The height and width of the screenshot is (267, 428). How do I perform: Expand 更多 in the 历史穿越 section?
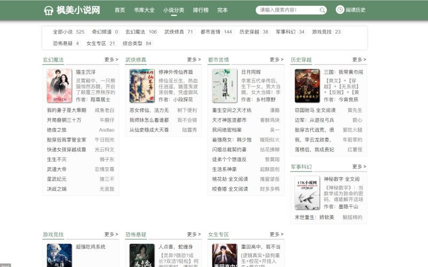tap(359, 59)
